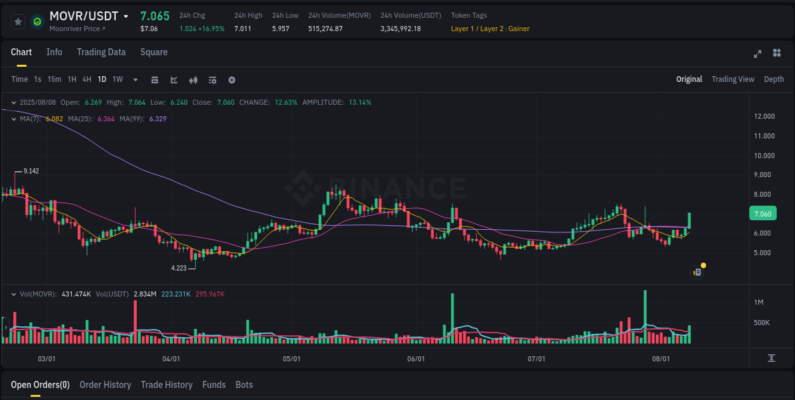
Task: Collapse the OHLC data row chevron
Action: (x=13, y=102)
